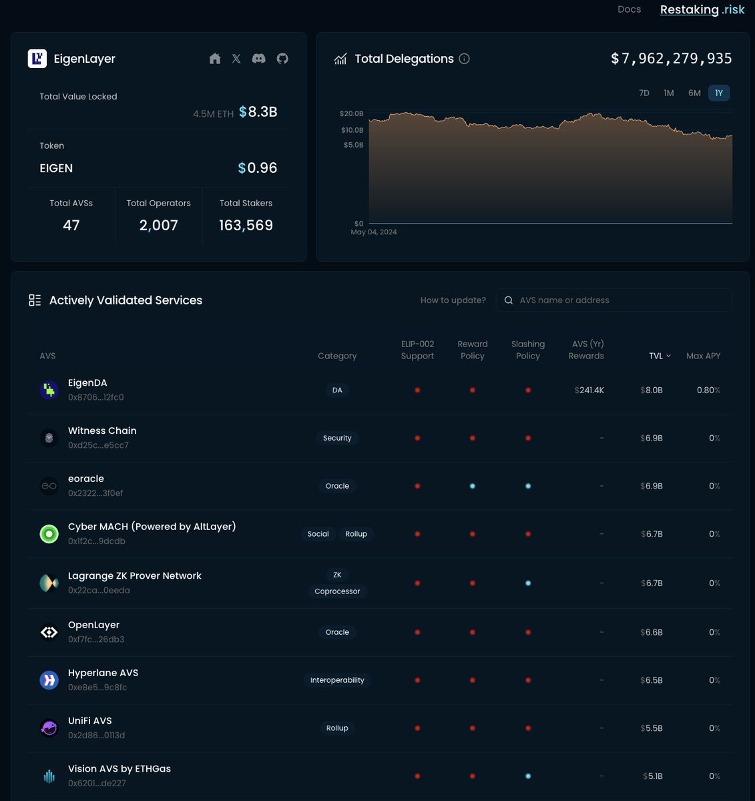
Task: Click the EIGEN token price $0.96
Action: [258, 168]
